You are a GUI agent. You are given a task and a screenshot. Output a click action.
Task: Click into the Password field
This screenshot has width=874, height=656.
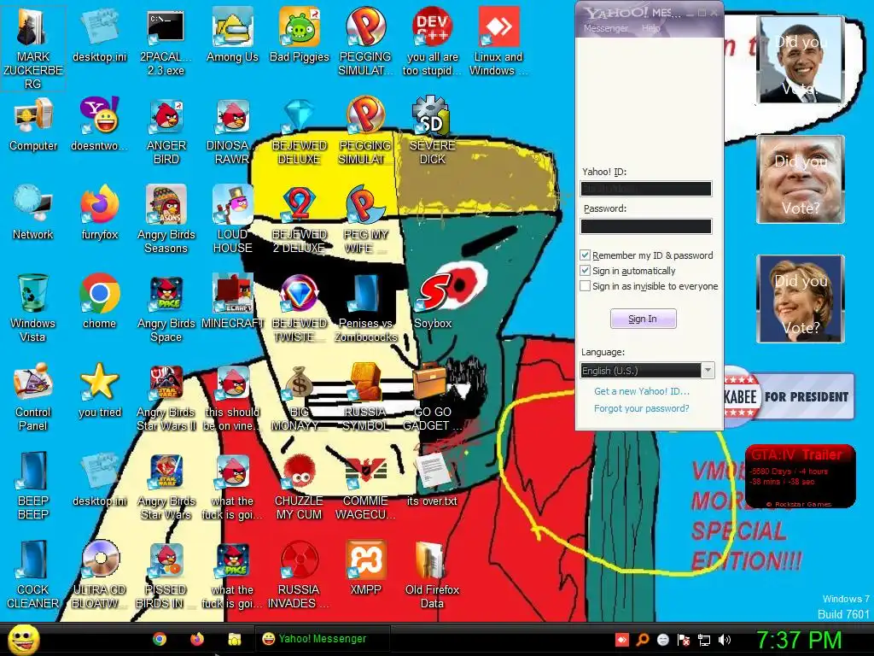(646, 225)
